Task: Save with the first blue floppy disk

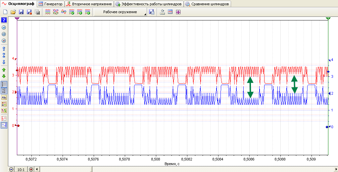Action: (21, 12)
